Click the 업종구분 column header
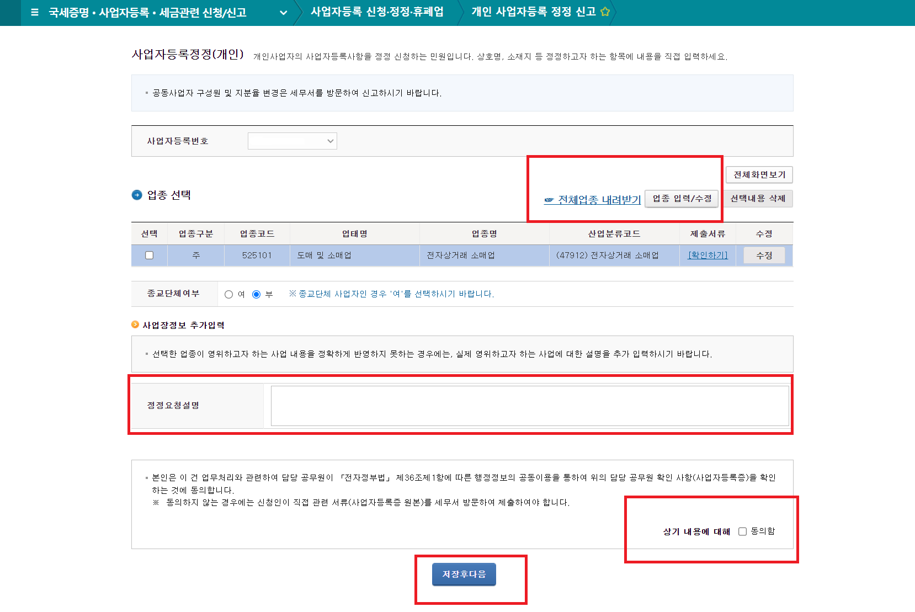Viewport: 915px width, 612px height. tap(196, 233)
